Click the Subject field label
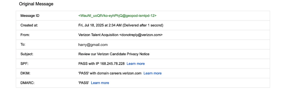Image resolution: width=281 pixels, height=93 pixels. (x=27, y=54)
